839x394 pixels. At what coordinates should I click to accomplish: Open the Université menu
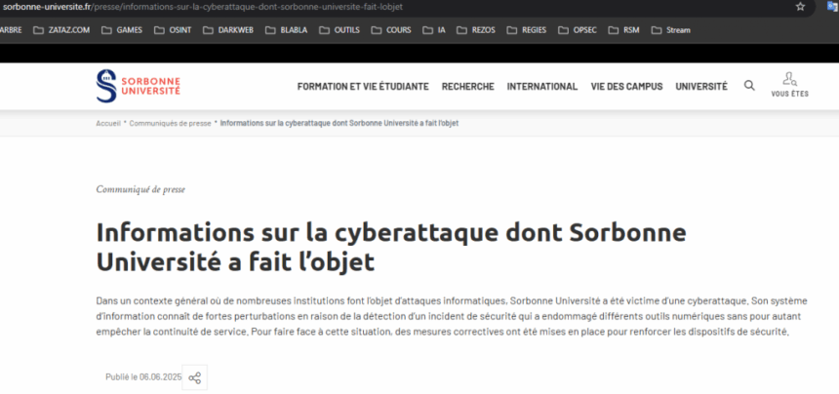[x=700, y=87]
